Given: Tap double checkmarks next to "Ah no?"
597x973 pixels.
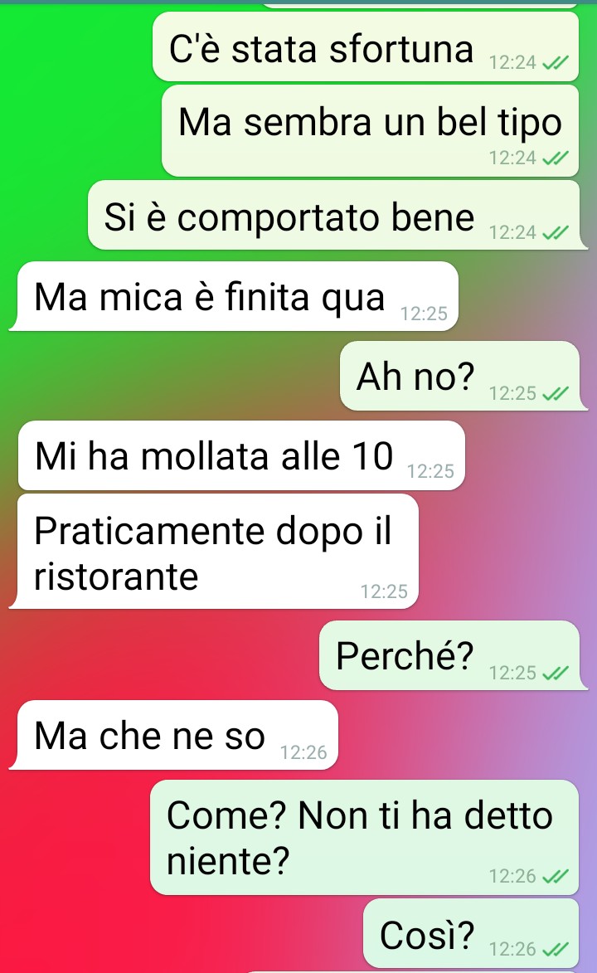Looking at the screenshot, I should pyautogui.click(x=556, y=394).
